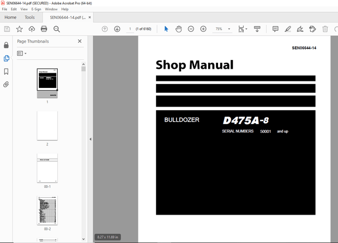Open the Bookmarks panel icon

[6, 72]
